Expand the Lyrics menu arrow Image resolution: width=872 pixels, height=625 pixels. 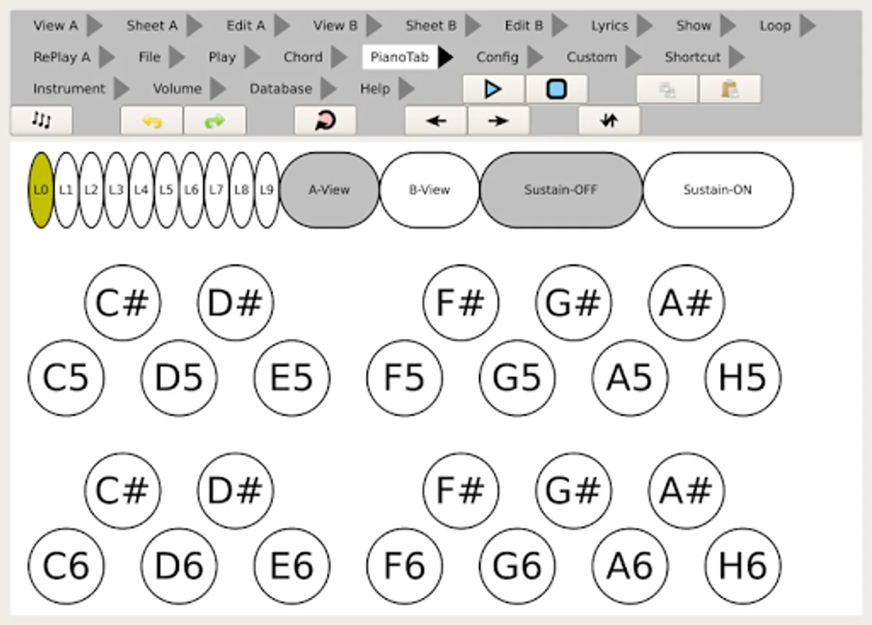(645, 26)
